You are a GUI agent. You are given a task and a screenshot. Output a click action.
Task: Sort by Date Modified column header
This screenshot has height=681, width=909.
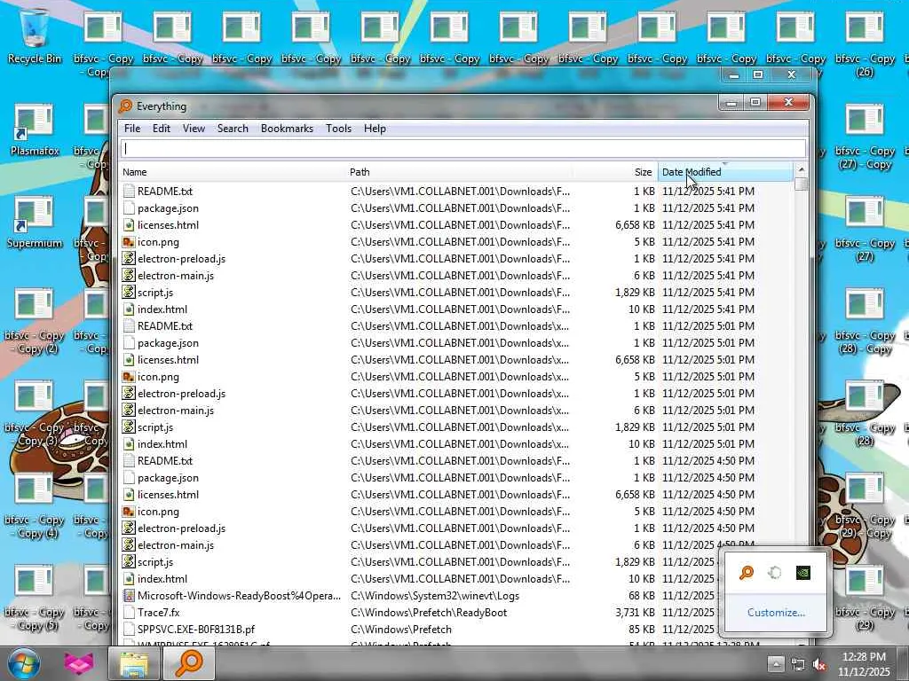pos(725,172)
